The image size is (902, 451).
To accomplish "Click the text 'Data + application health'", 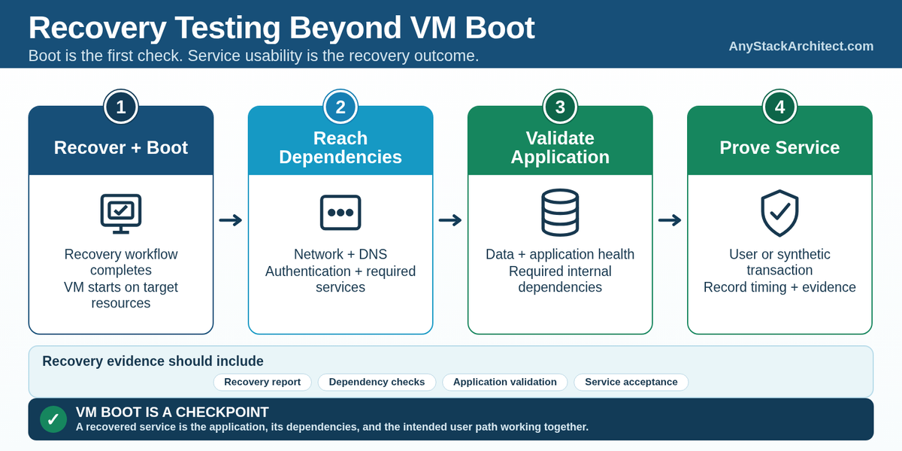I will (560, 254).
